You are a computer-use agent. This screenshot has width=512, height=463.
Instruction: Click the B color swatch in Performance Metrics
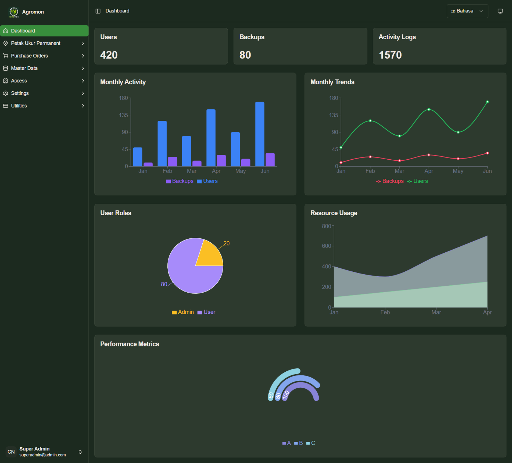296,443
